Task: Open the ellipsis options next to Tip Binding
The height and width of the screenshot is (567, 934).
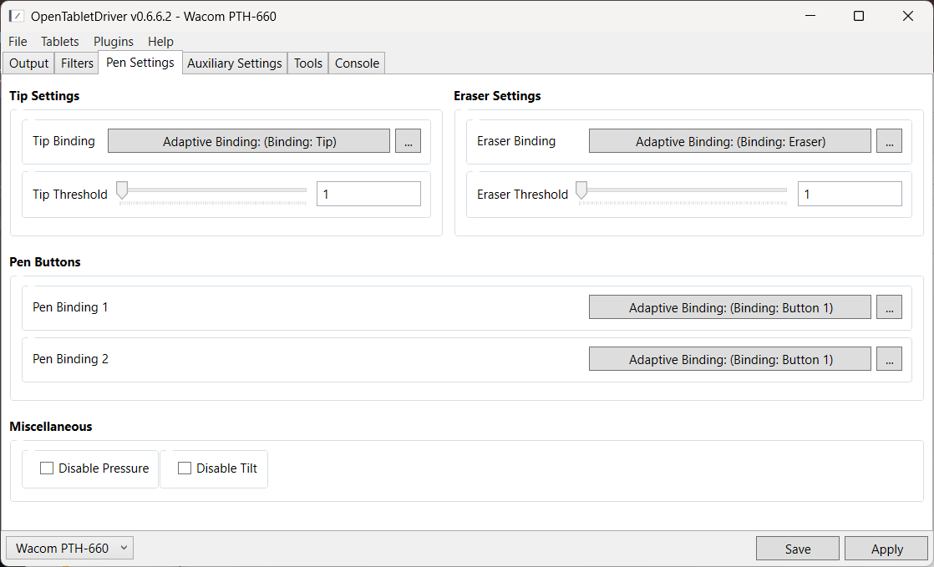Action: 408,141
